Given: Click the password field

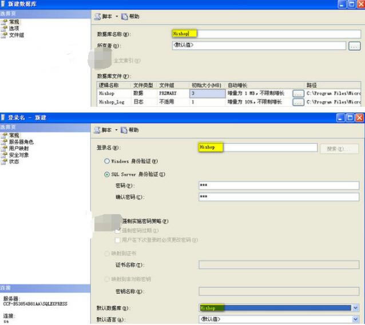Looking at the screenshot, I should click(279, 186).
